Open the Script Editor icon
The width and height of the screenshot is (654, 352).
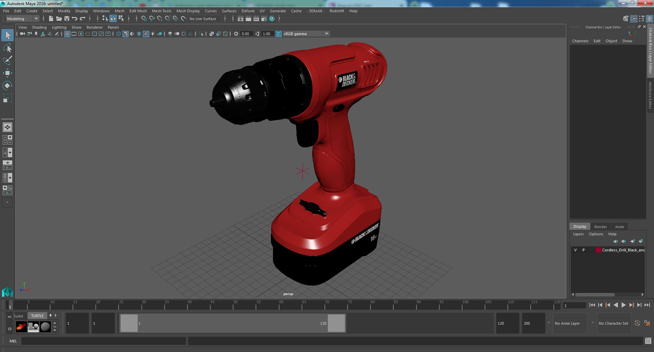pyautogui.click(x=648, y=341)
